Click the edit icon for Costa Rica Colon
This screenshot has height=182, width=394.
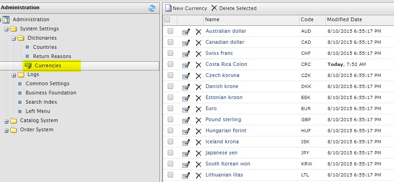(186, 65)
